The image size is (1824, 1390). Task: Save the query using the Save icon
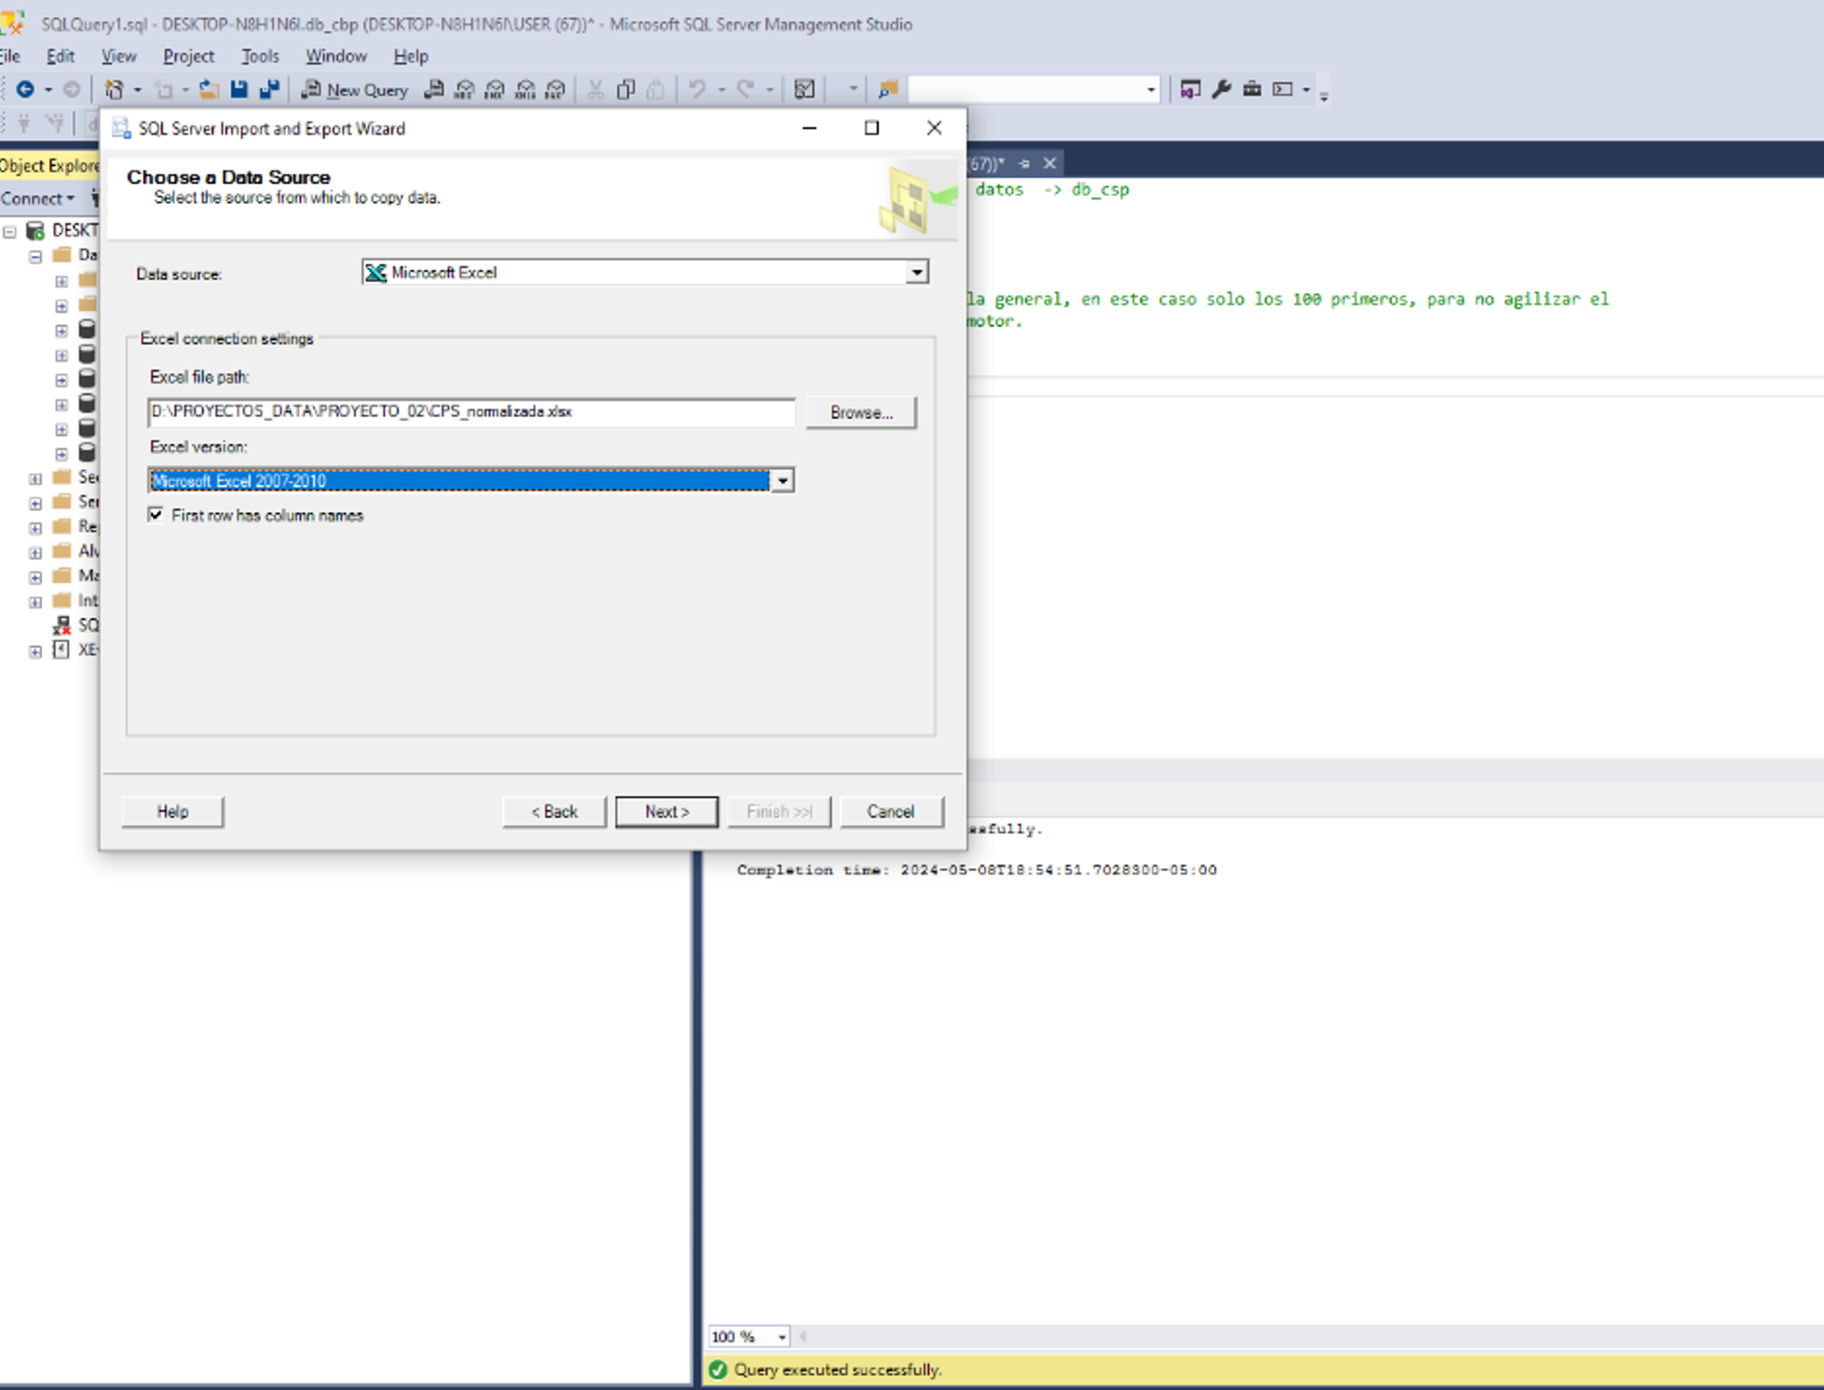click(239, 89)
